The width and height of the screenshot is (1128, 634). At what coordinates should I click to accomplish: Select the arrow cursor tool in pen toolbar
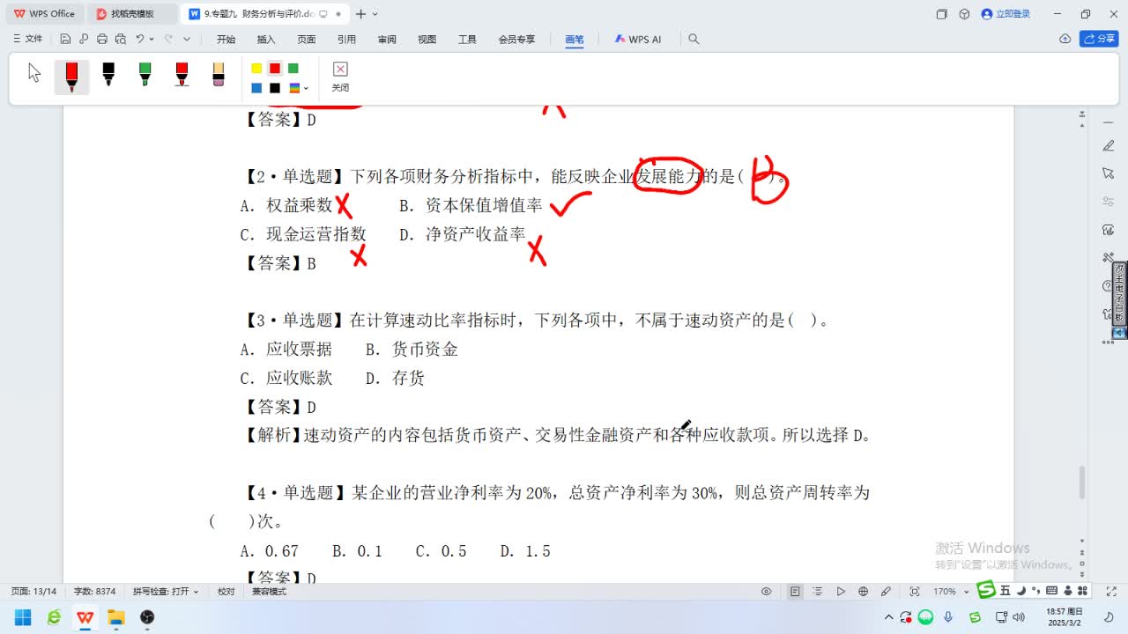(x=34, y=73)
